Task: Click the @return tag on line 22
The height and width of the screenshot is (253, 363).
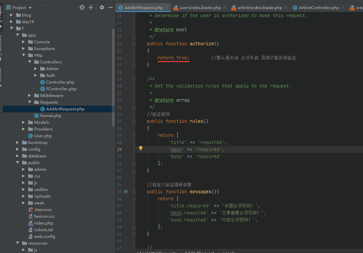Action: [164, 100]
